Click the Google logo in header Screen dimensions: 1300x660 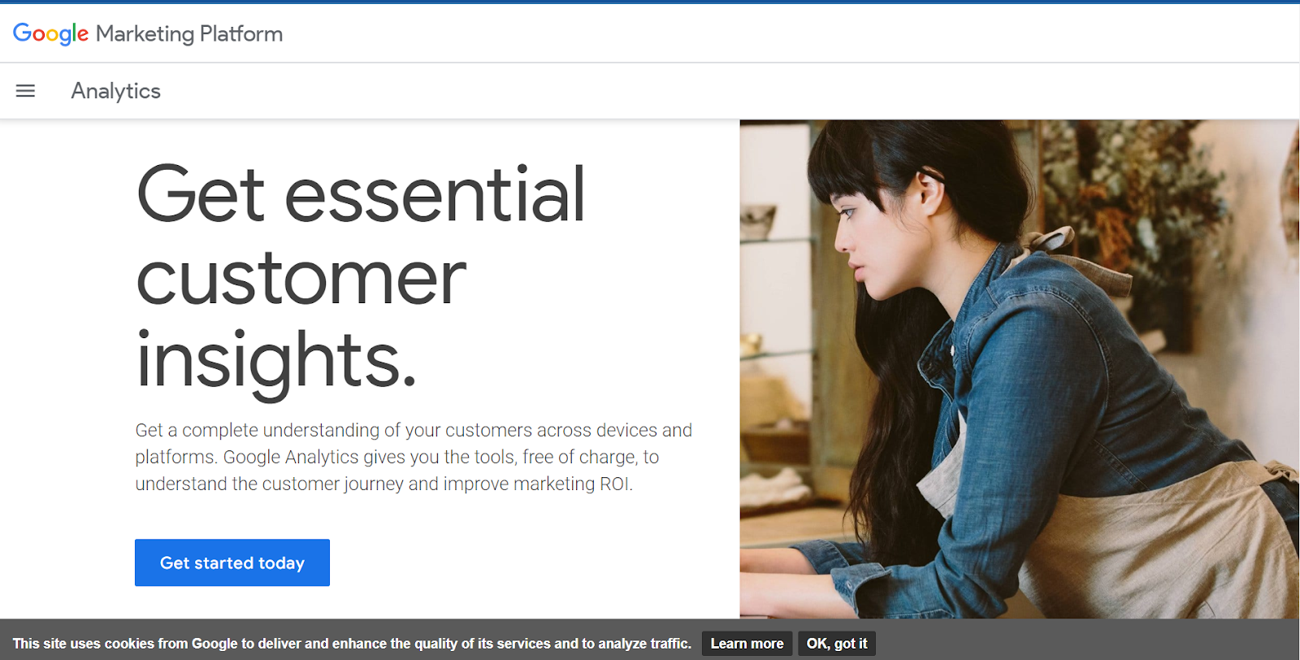pyautogui.click(x=50, y=34)
